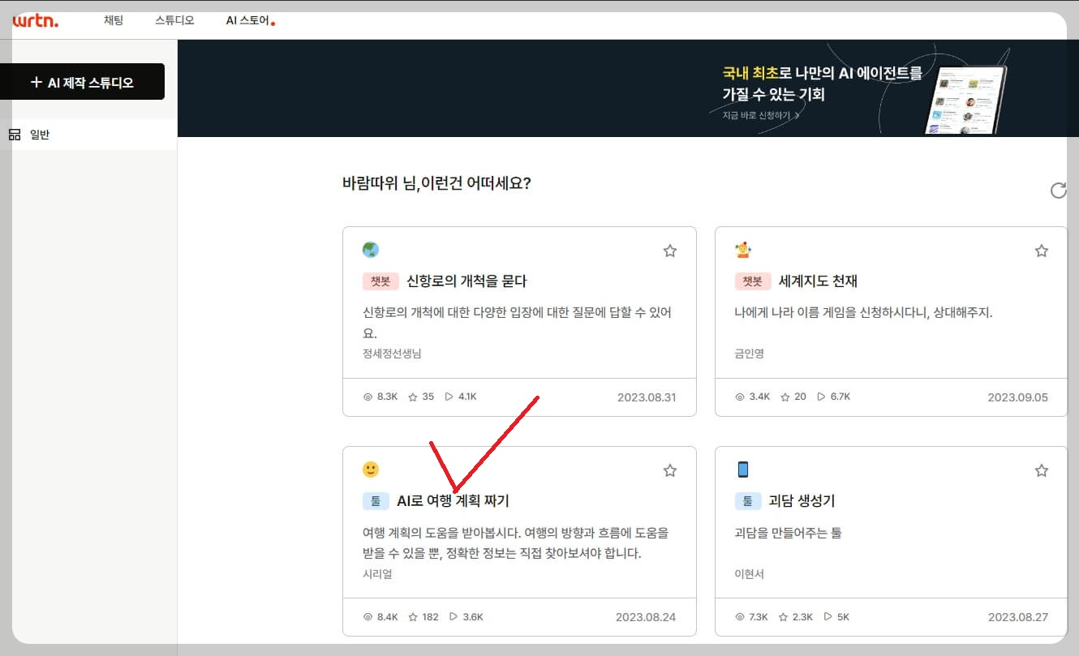Viewport: 1079px width, 656px height.
Task: Click the smiley emoji on AI로 여행 계획 짜기 card
Action: click(372, 469)
